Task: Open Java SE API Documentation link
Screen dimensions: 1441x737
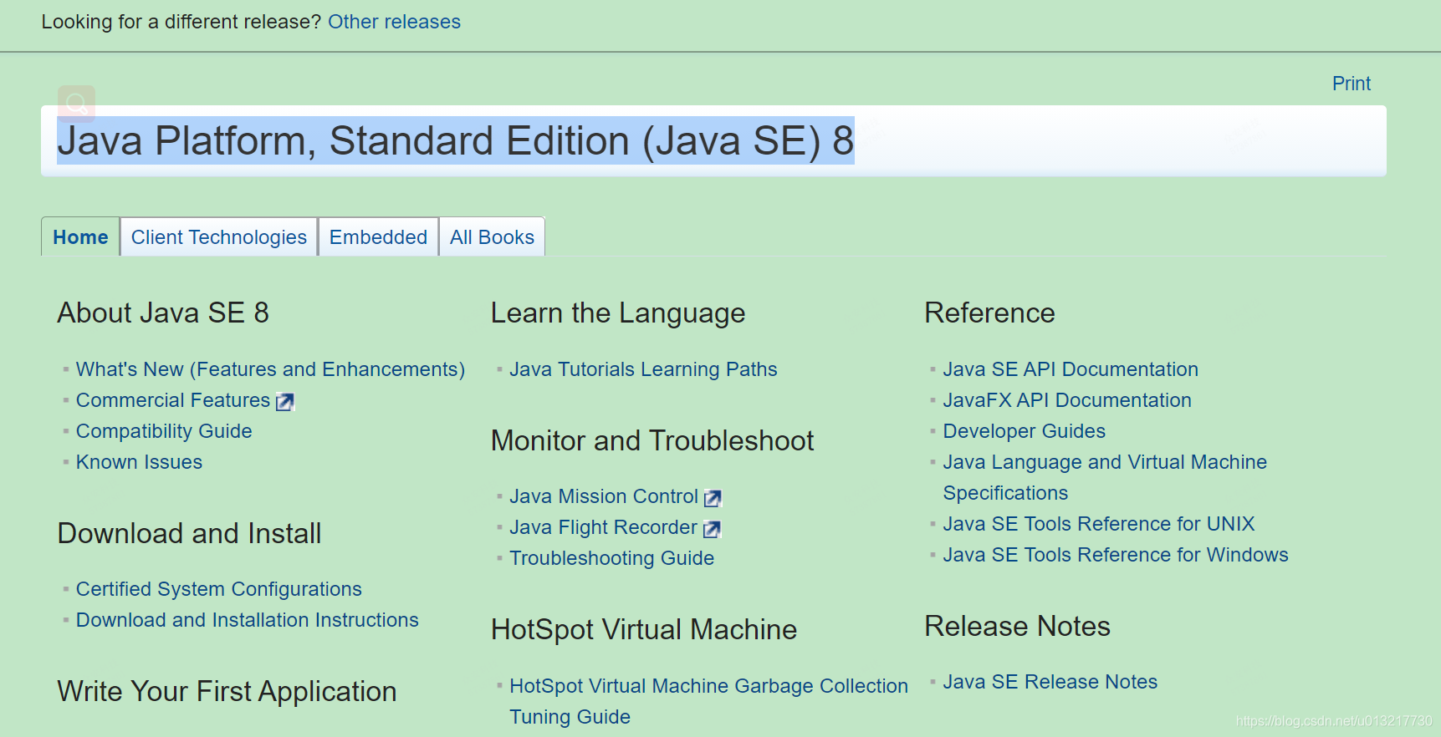Action: click(x=1071, y=369)
